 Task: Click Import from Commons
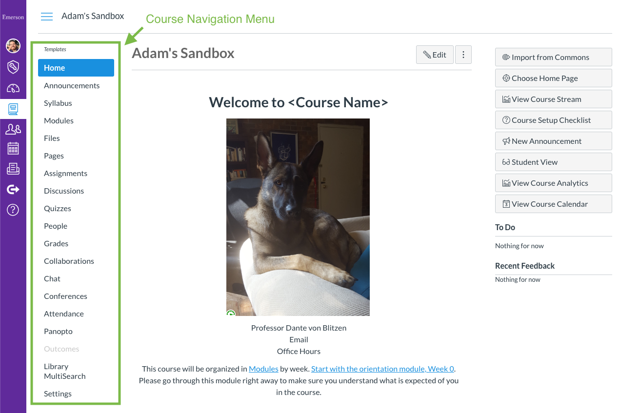pyautogui.click(x=553, y=57)
